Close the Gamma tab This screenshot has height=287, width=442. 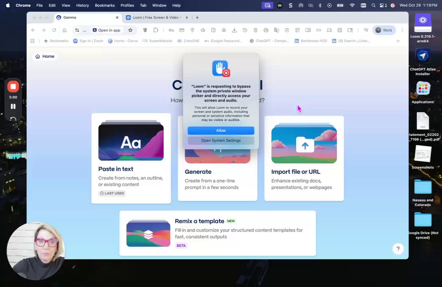click(x=117, y=18)
